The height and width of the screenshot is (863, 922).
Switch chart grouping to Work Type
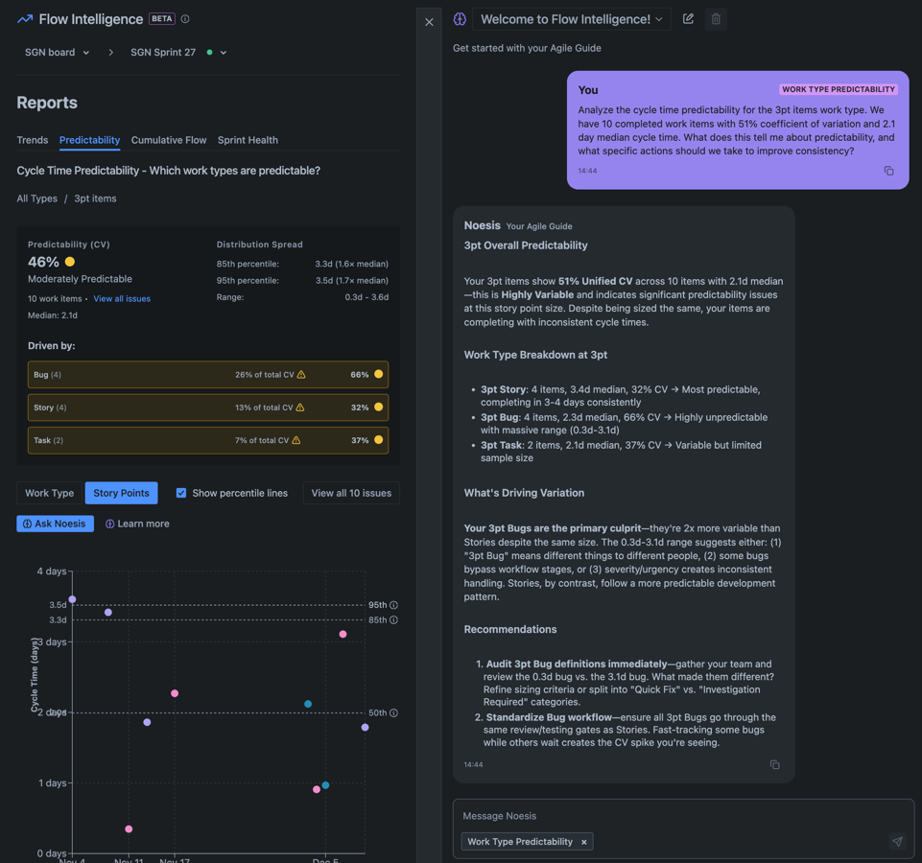click(50, 493)
